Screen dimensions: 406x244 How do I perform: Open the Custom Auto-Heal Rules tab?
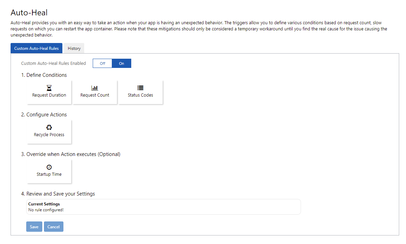[x=36, y=48]
